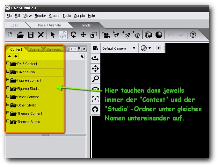Viewport: 218px width, 167px height.
Task: Open the Create menu
Action: tap(54, 16)
